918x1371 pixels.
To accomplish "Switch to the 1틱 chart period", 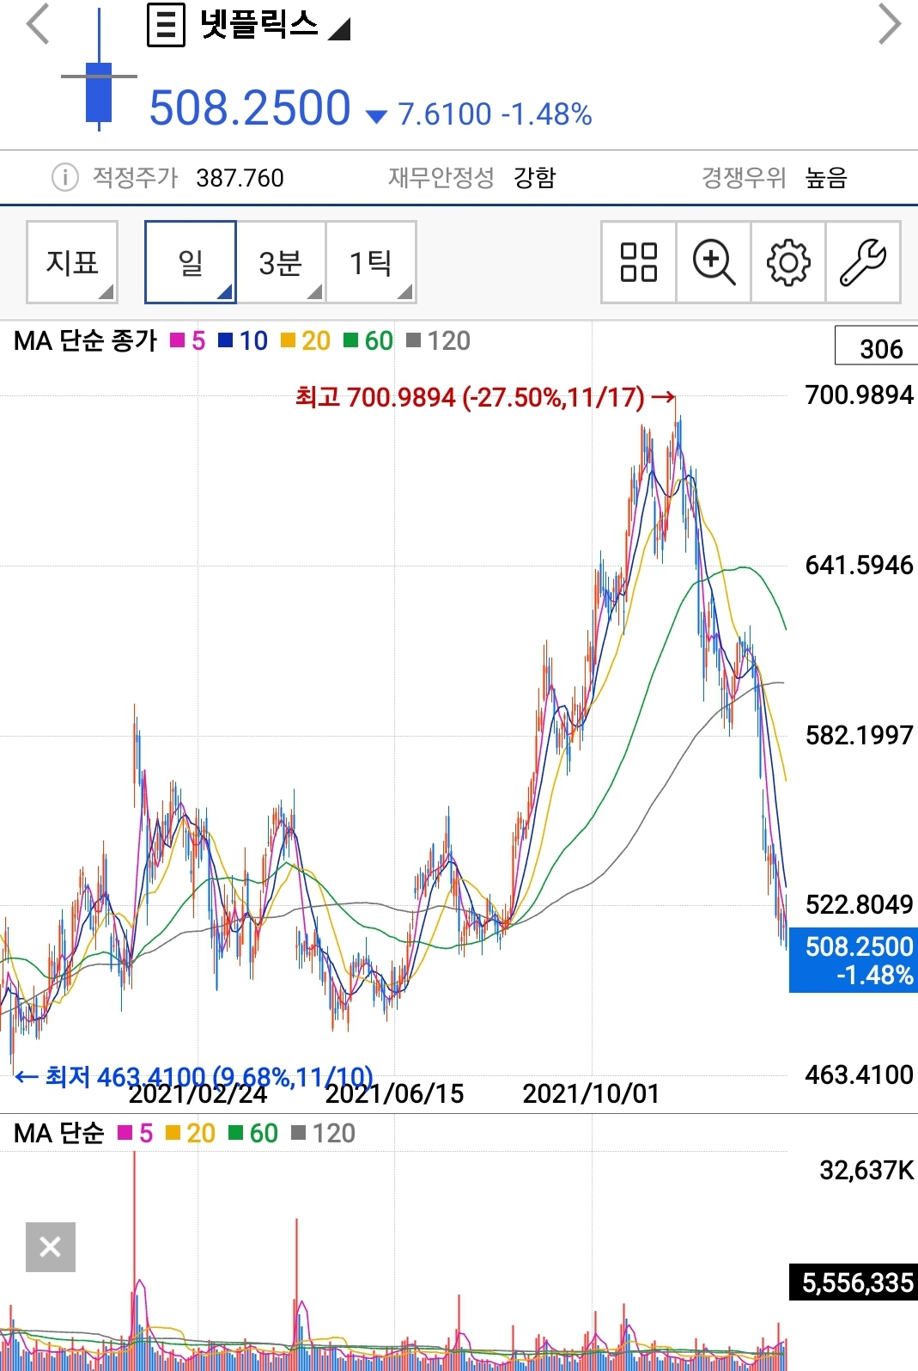I will coord(371,262).
